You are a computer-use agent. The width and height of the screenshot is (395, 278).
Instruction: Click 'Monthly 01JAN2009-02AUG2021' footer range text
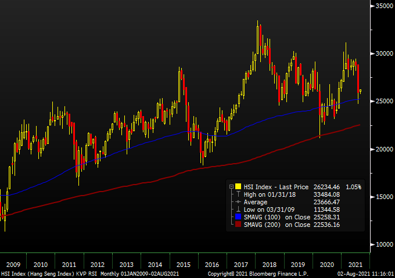(x=139, y=274)
